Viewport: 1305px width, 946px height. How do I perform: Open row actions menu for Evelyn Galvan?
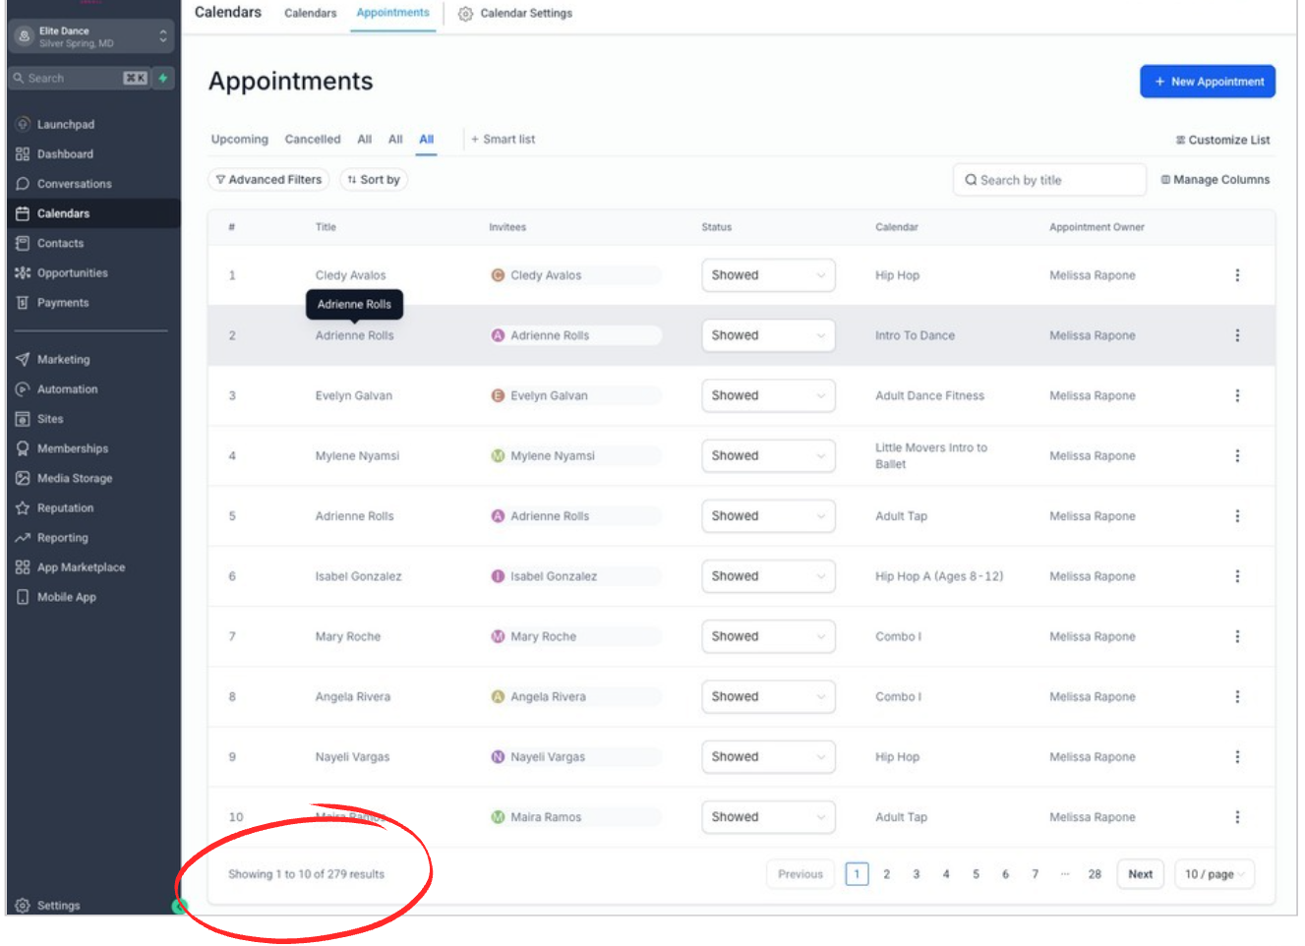1237,395
